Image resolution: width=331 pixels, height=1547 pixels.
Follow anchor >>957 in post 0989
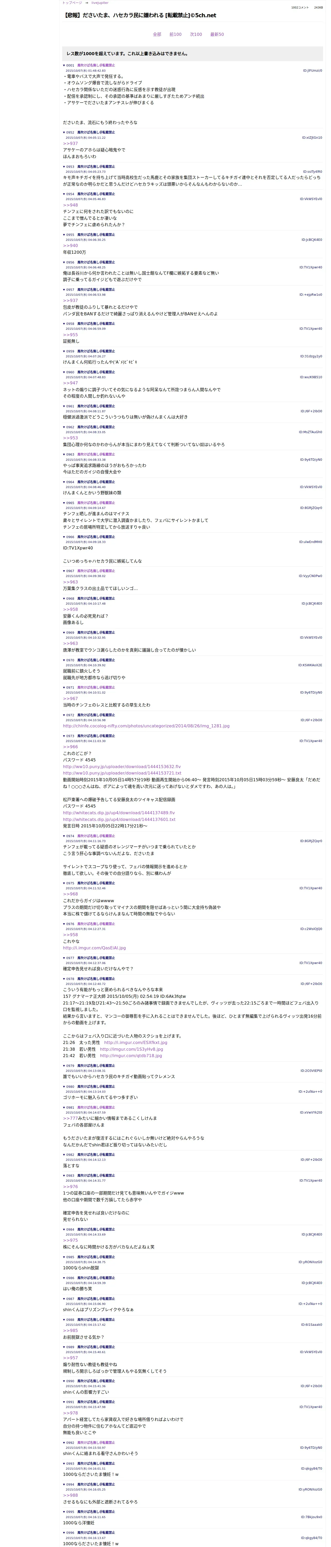[x=70, y=1358]
